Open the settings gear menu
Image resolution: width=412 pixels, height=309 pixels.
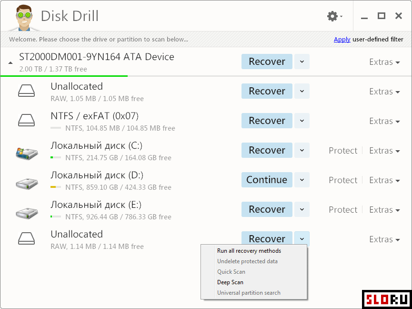pos(334,16)
